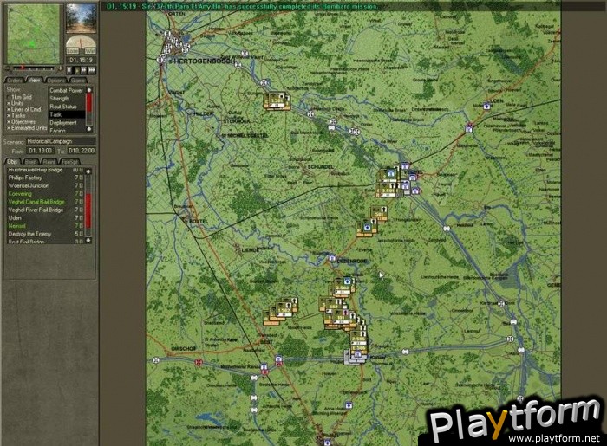Image resolution: width=607 pixels, height=446 pixels.
Task: Select Combat Power in the view list
Action: click(67, 90)
